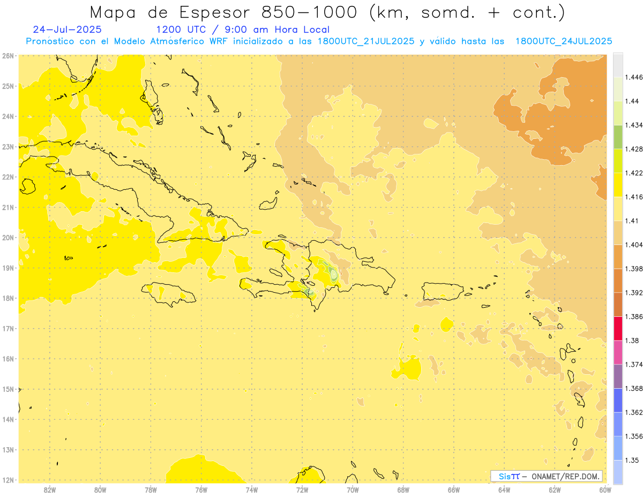Click the legend value 1.392
This screenshot has height=497, width=643.
pos(633,293)
